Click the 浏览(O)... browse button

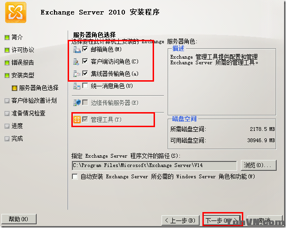(258, 166)
